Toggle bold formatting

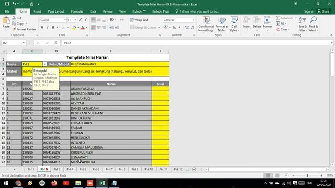[42, 28]
